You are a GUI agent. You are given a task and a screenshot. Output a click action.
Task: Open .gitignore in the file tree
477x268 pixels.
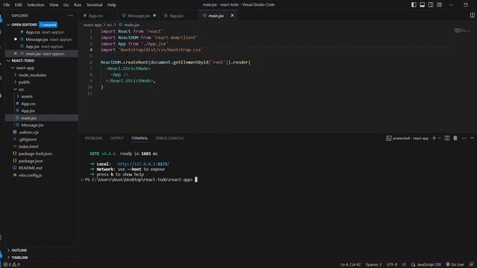pos(28,139)
